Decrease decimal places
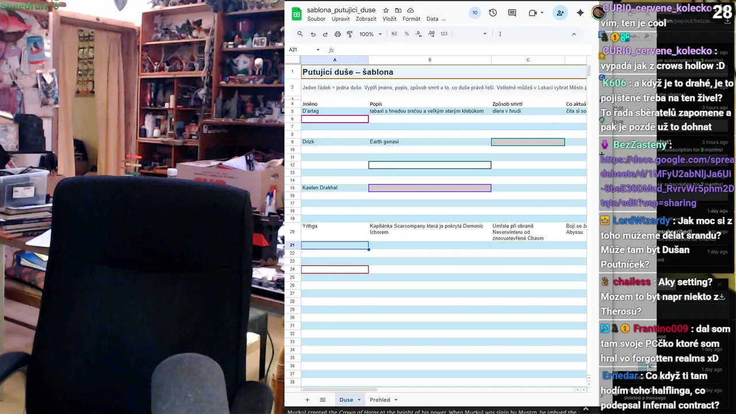 (419, 34)
